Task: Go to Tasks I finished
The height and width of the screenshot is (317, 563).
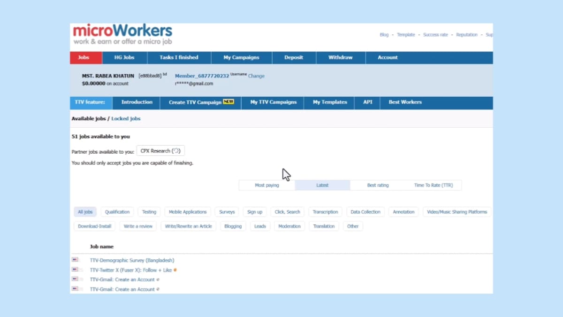Action: [x=179, y=57]
